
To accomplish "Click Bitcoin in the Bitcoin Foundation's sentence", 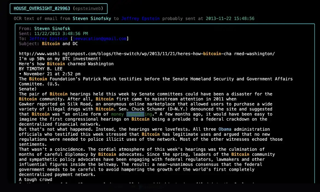I will [x=38, y=79].
